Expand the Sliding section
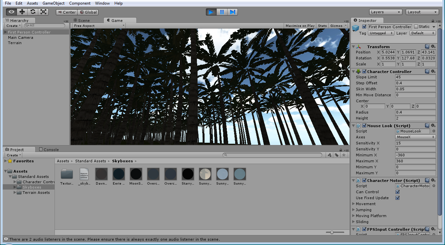 point(354,222)
